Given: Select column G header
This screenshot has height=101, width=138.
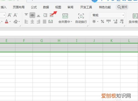Looking at the screenshot, I should 41,41.
